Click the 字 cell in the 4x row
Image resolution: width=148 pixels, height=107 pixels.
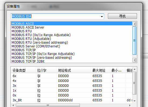pos(39,81)
